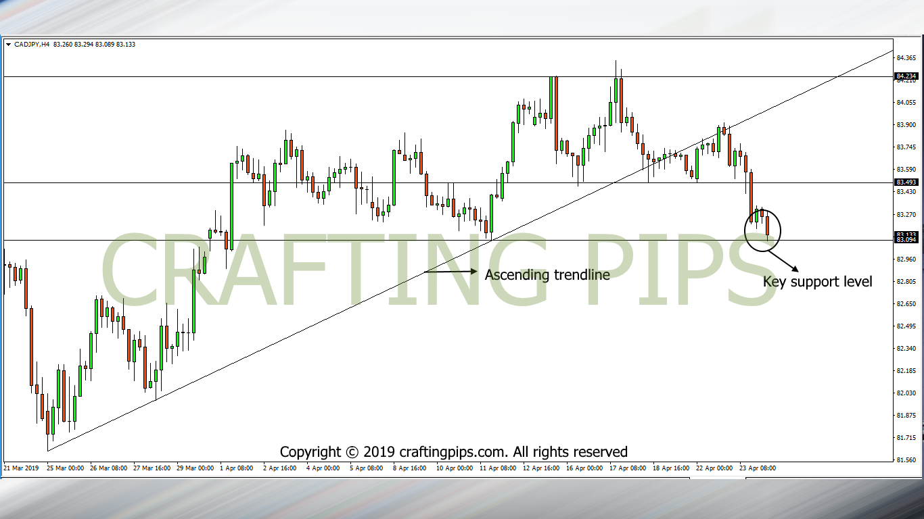Select the 26 Mar 08:00 time label

click(x=108, y=468)
